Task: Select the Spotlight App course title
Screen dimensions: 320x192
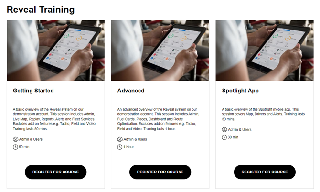Action: click(240, 91)
